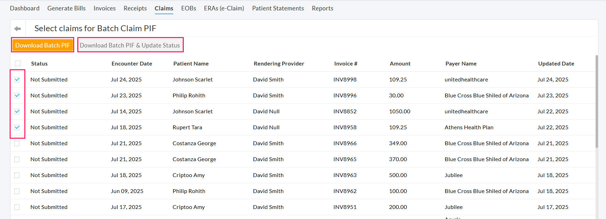Select the INV8966 claim checkbox

[x=17, y=143]
